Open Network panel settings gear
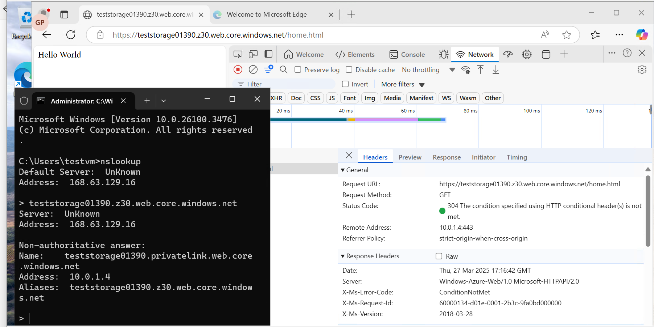 point(642,69)
